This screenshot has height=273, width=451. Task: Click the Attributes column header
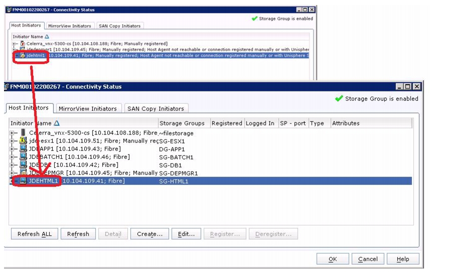tap(371, 123)
